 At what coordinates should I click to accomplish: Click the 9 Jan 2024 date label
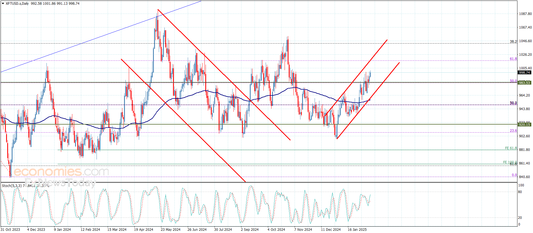click(62, 229)
